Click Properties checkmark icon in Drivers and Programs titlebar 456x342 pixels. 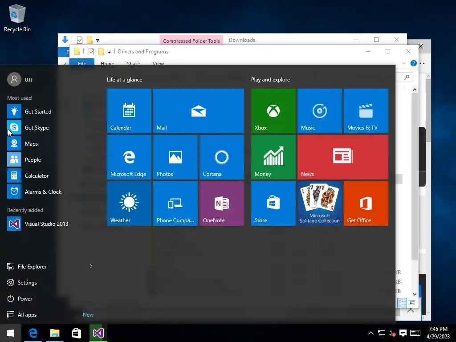(x=91, y=52)
